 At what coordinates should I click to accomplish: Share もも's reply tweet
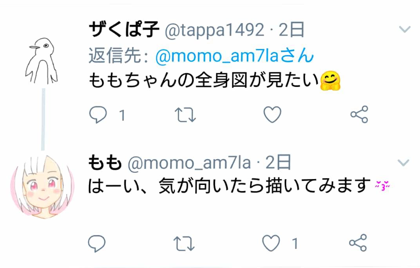pyautogui.click(x=358, y=243)
